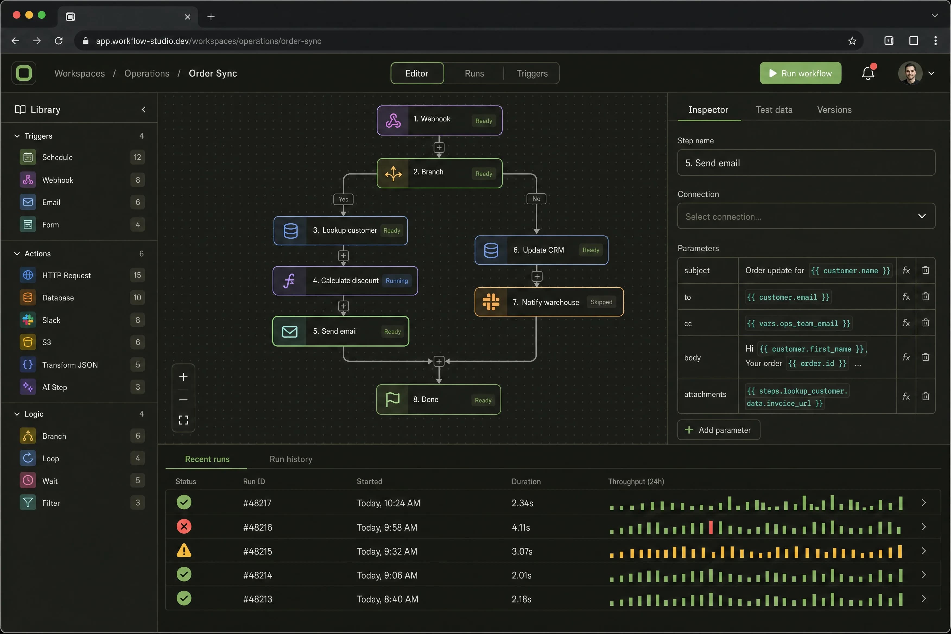Bookmark this page with the star icon

pyautogui.click(x=852, y=41)
